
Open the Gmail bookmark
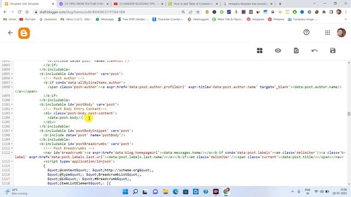[x=10, y=20]
